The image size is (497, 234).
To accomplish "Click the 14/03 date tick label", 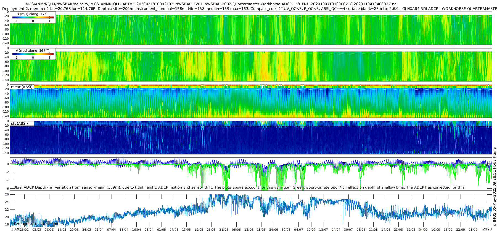I will (x=62, y=230).
